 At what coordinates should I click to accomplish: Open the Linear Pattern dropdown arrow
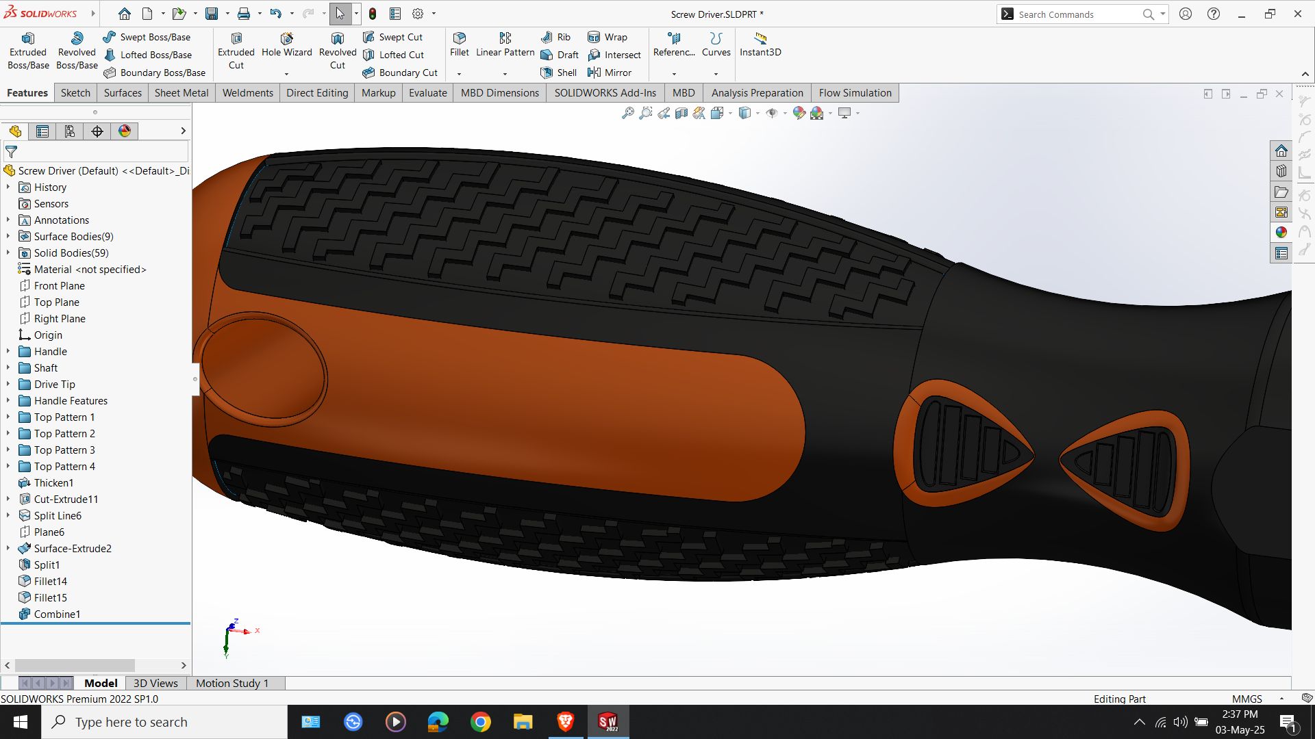point(505,74)
